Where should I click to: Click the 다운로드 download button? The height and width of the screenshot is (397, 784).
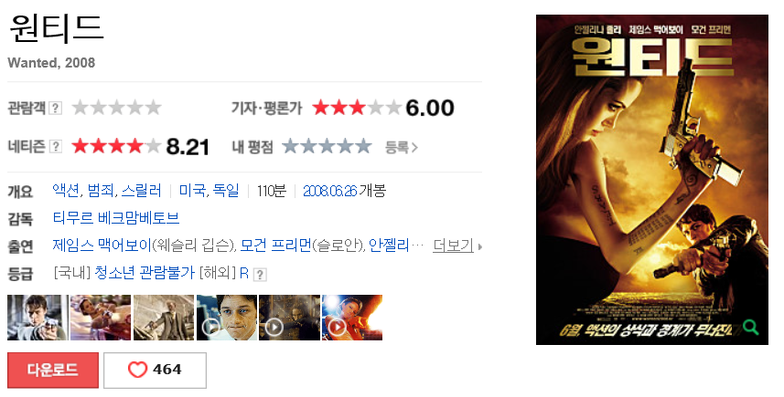click(53, 370)
